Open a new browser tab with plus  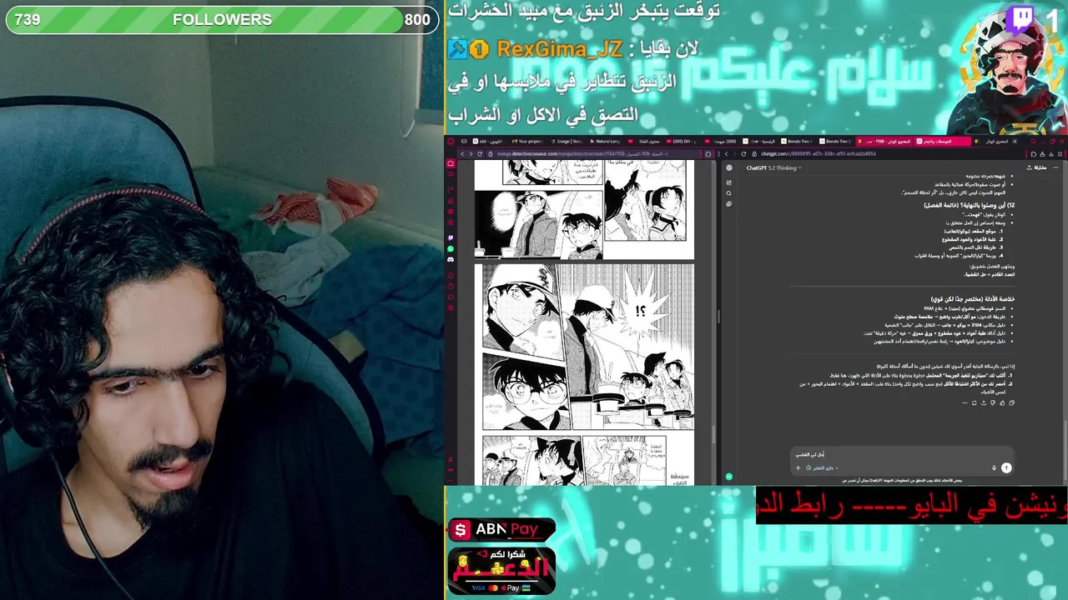point(1015,141)
